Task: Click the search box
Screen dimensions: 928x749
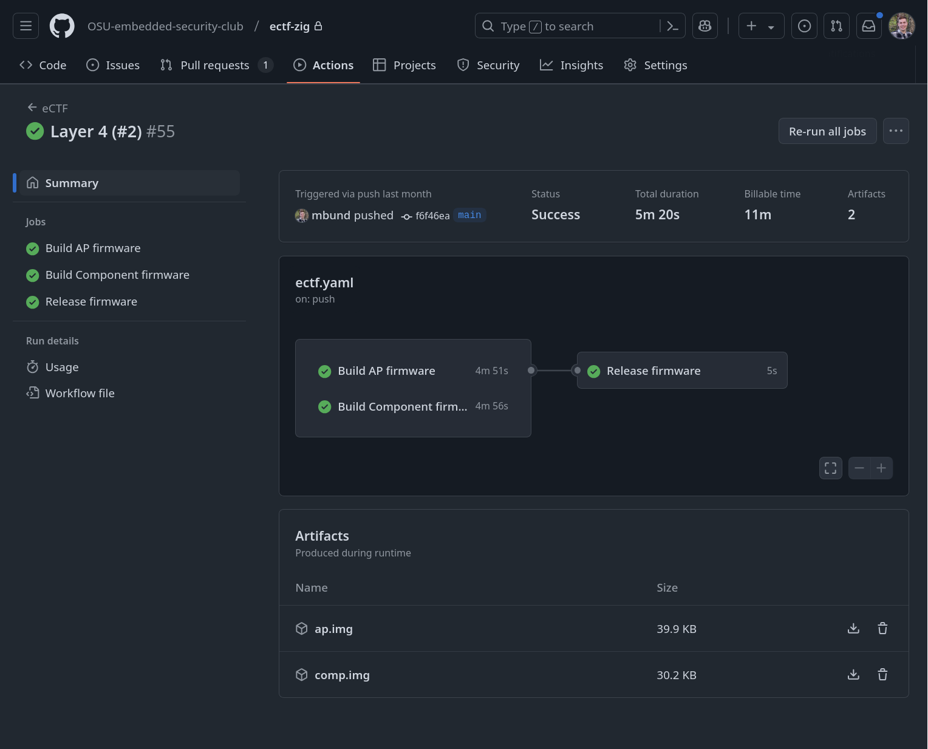Action: [580, 26]
